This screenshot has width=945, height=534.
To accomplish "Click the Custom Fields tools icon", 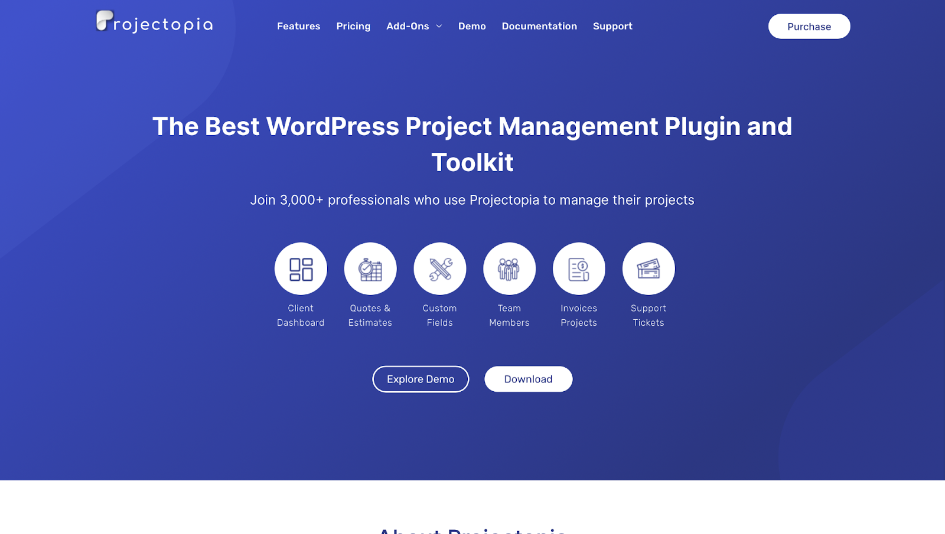I will click(440, 268).
